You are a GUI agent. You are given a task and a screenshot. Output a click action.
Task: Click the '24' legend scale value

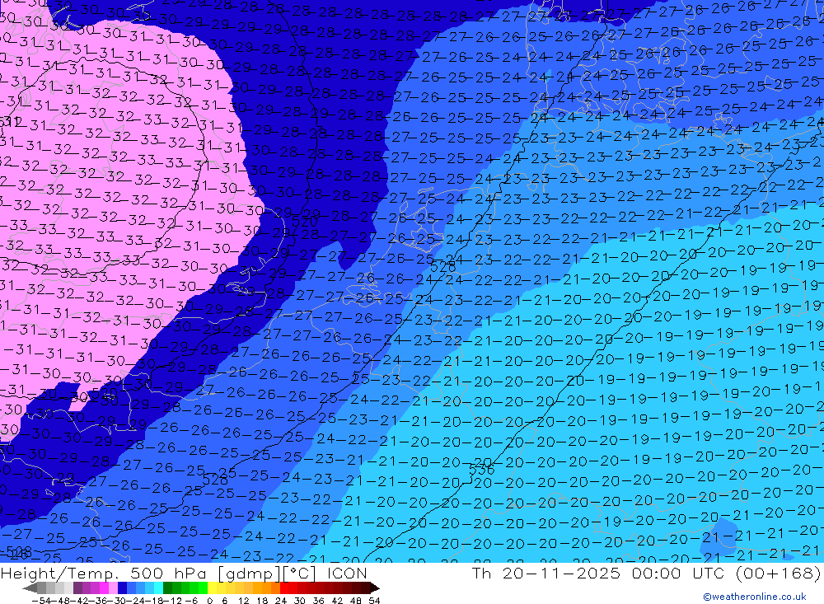click(x=281, y=601)
